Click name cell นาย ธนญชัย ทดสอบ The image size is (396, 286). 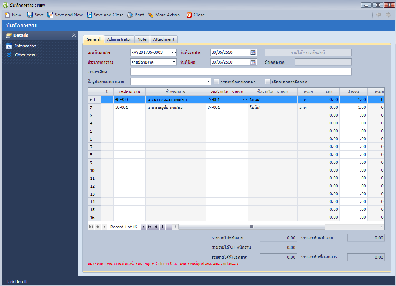coord(175,107)
